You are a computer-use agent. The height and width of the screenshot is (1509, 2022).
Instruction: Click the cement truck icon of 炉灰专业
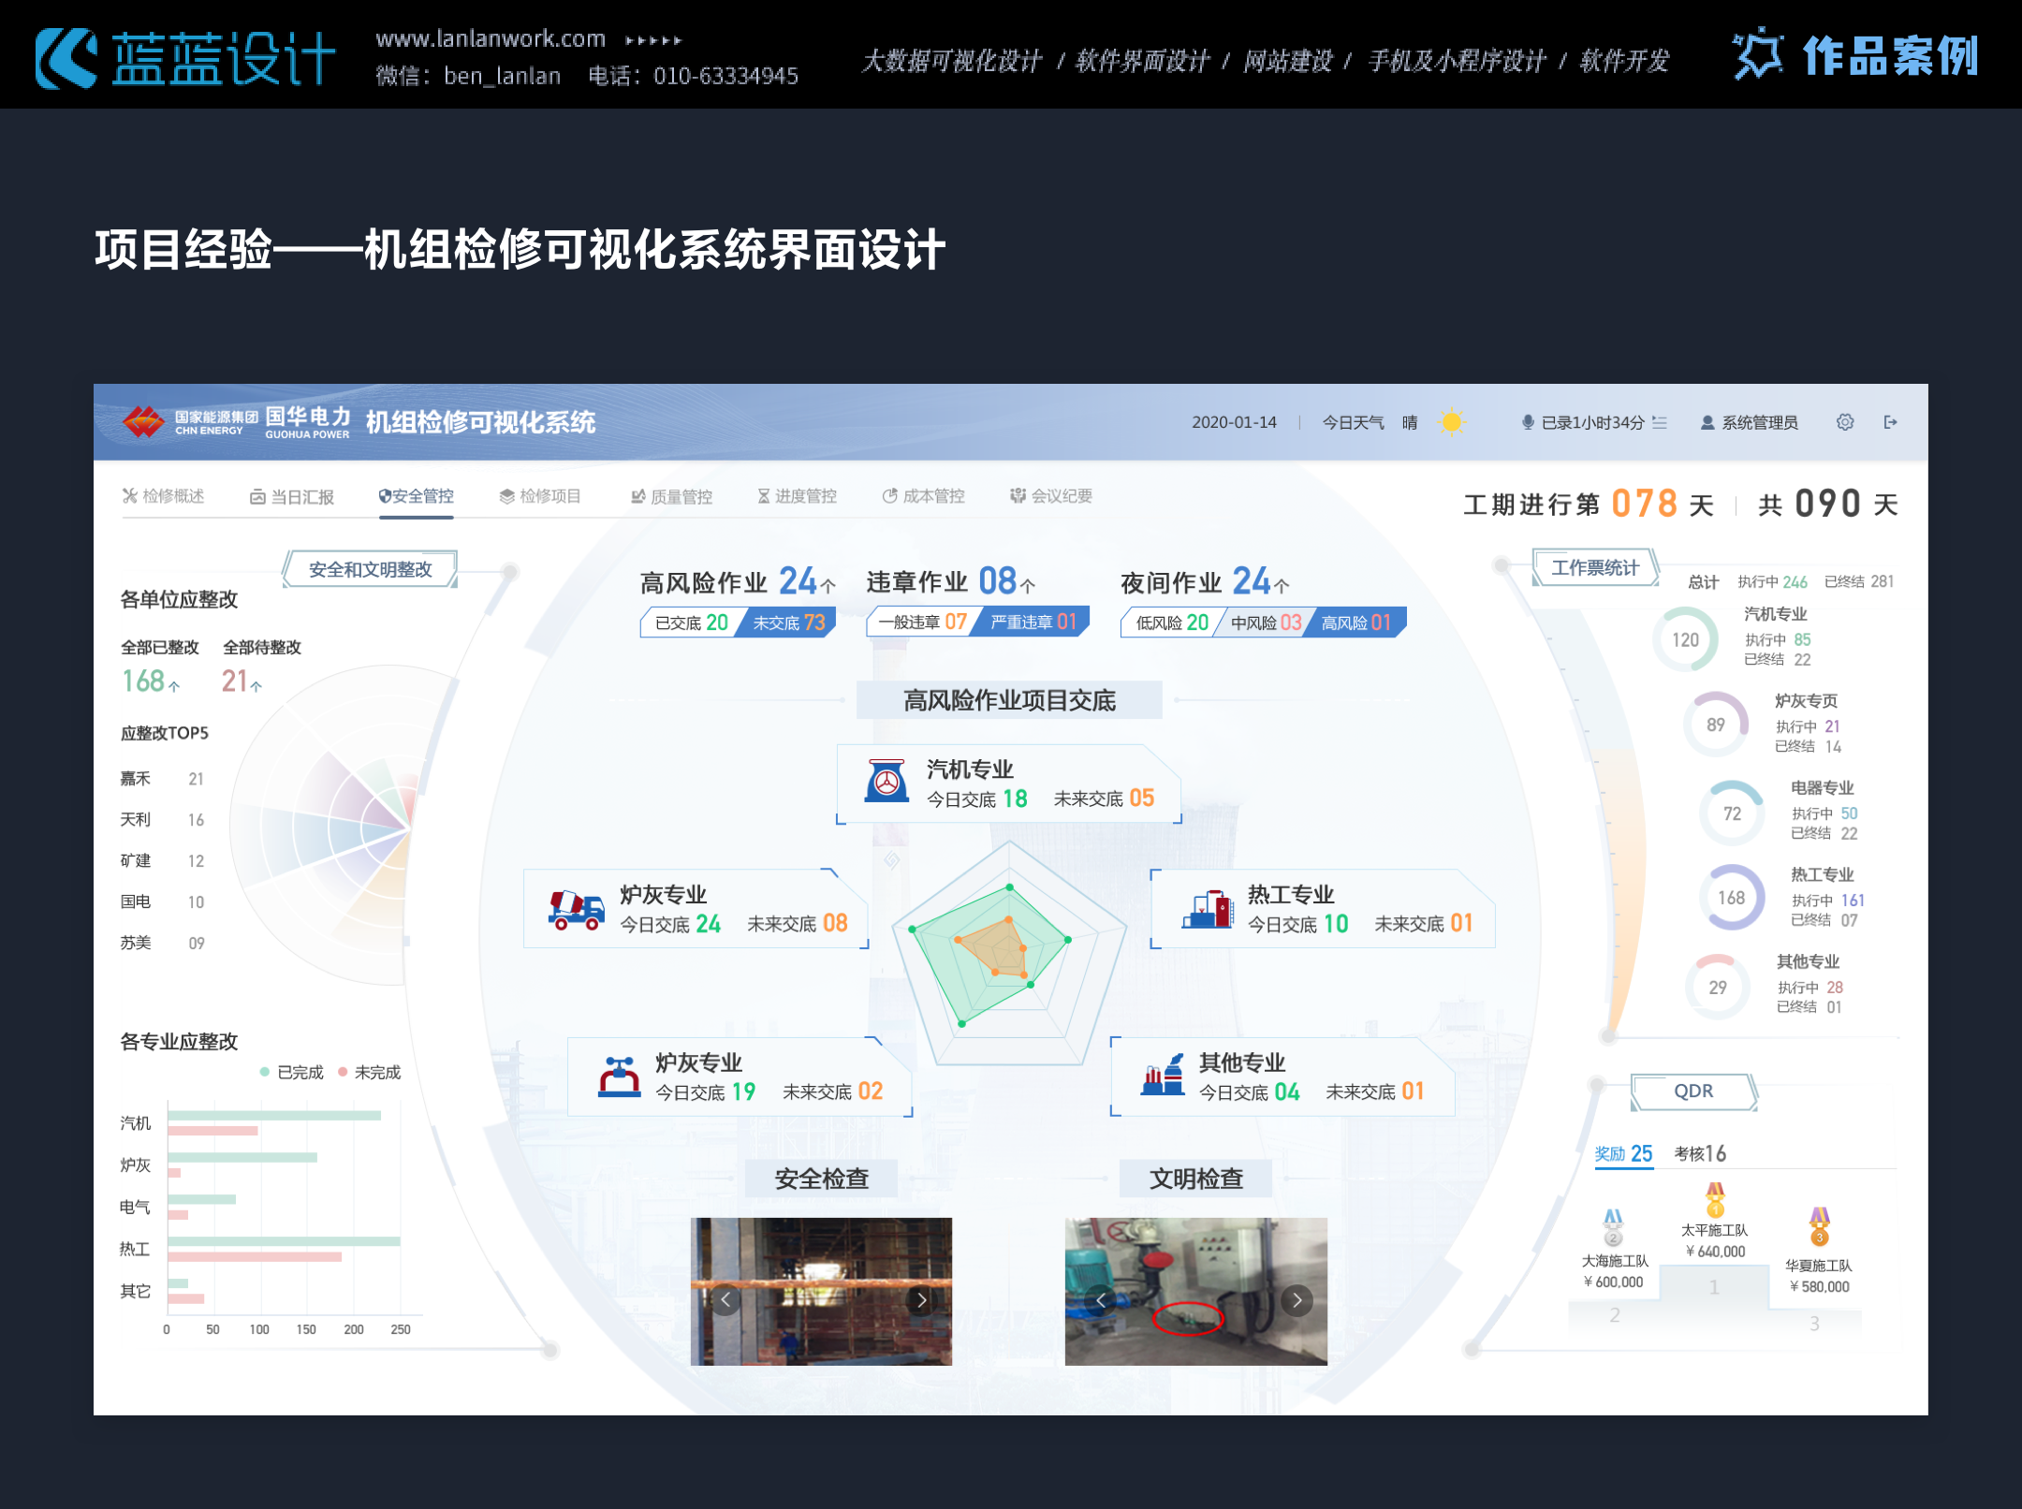coord(575,908)
